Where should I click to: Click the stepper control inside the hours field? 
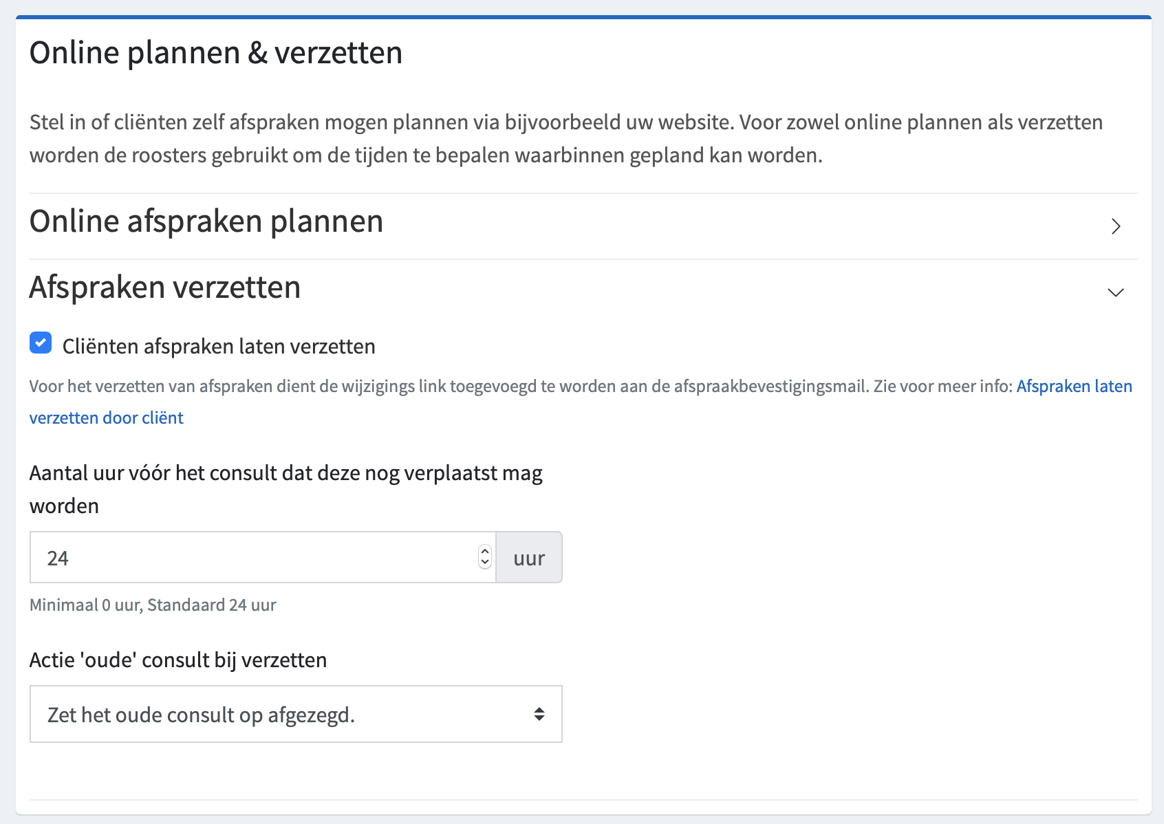click(x=484, y=558)
